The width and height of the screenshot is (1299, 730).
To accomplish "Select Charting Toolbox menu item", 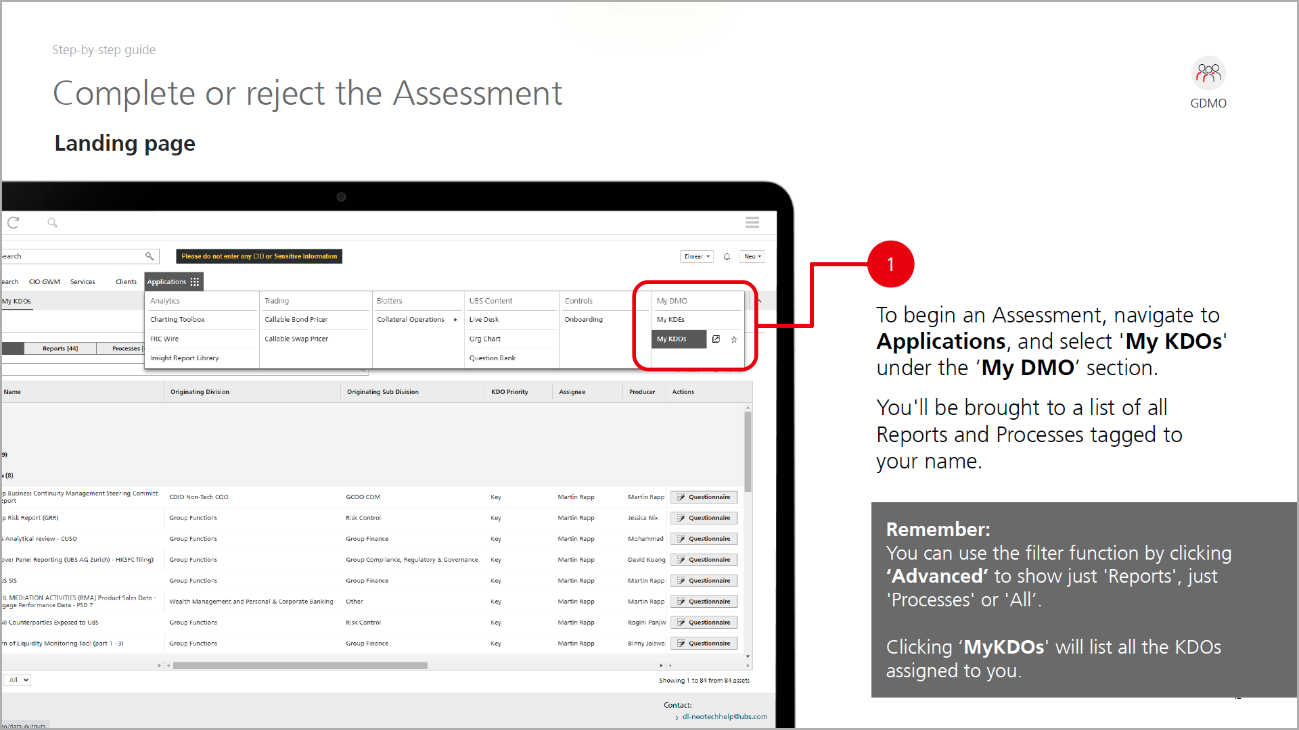I will tap(177, 320).
